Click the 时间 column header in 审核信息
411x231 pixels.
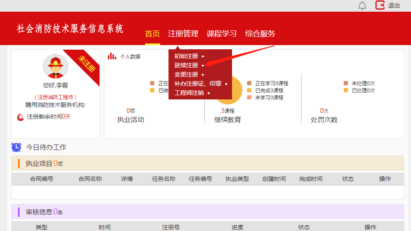click(x=105, y=227)
